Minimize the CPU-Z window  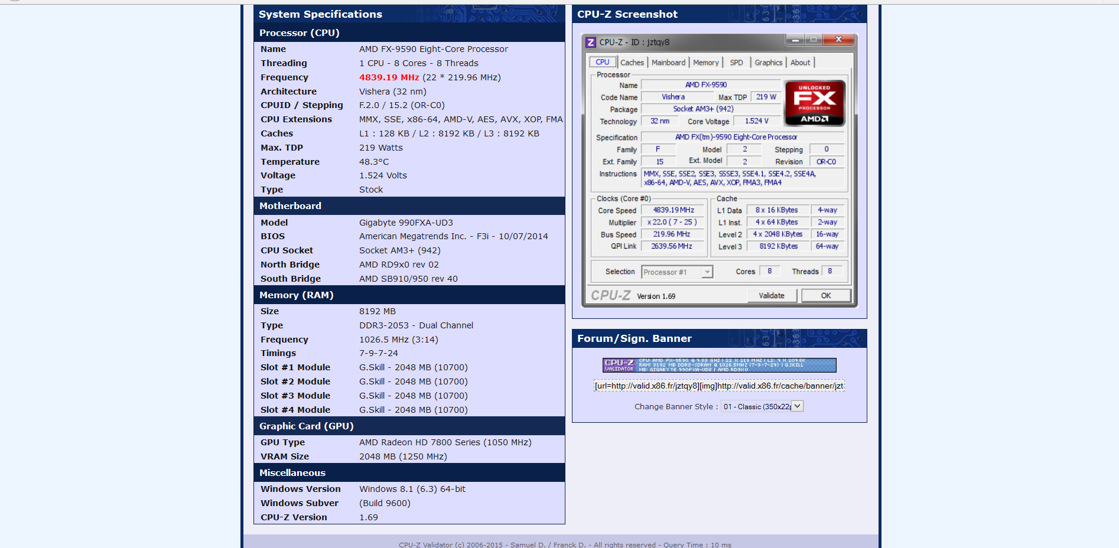(x=795, y=40)
